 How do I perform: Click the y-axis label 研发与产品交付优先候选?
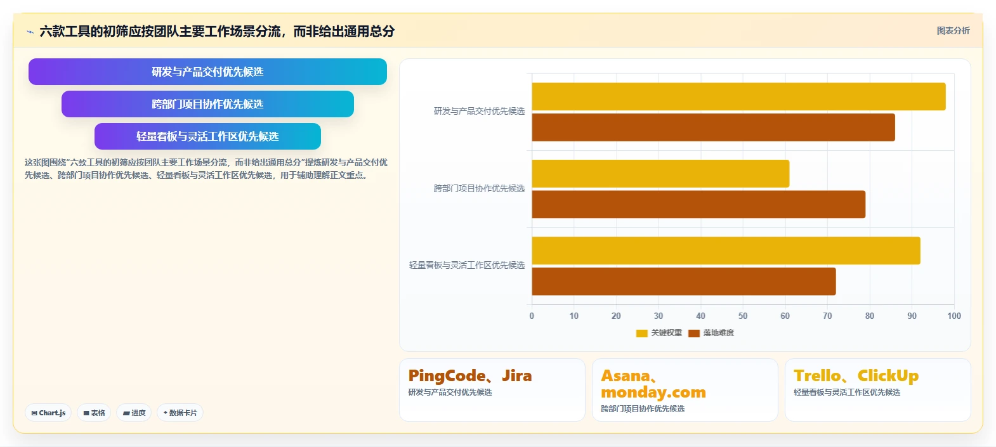479,111
